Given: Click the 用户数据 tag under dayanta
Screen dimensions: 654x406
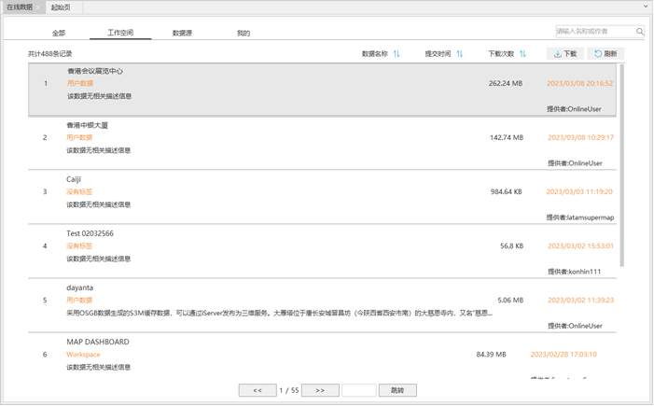Looking at the screenshot, I should pos(79,301).
